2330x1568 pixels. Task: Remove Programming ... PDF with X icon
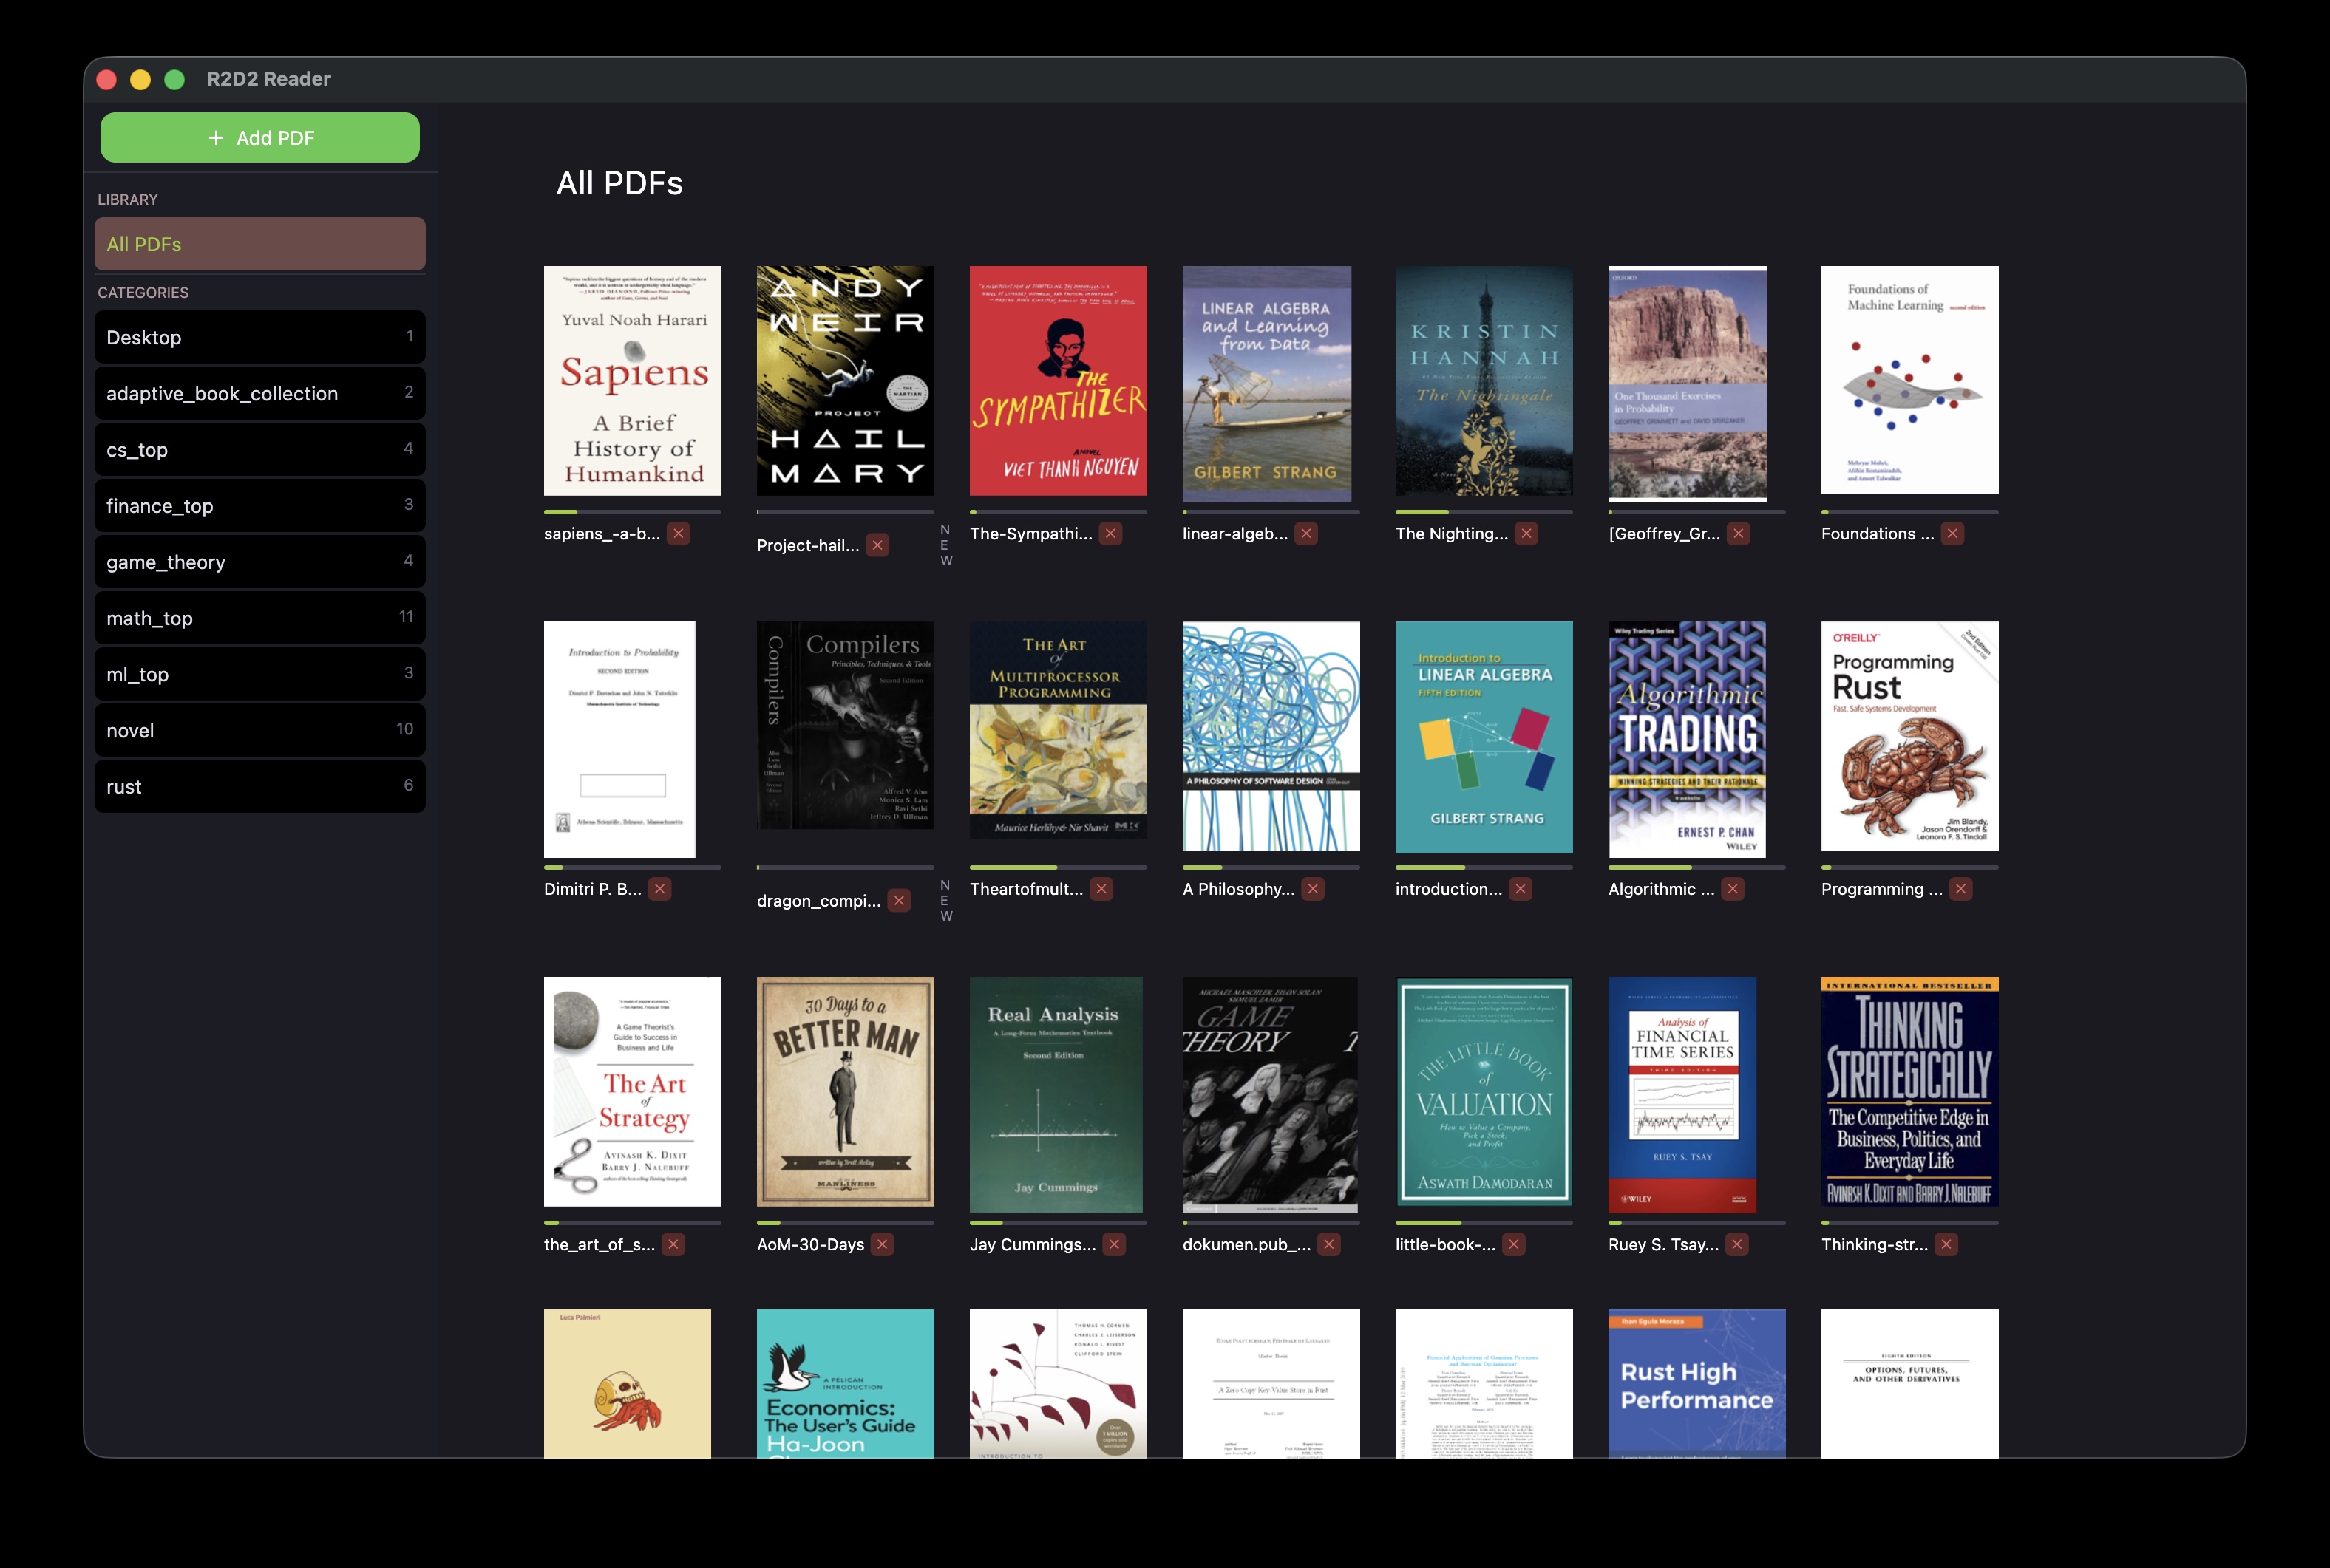tap(1961, 888)
